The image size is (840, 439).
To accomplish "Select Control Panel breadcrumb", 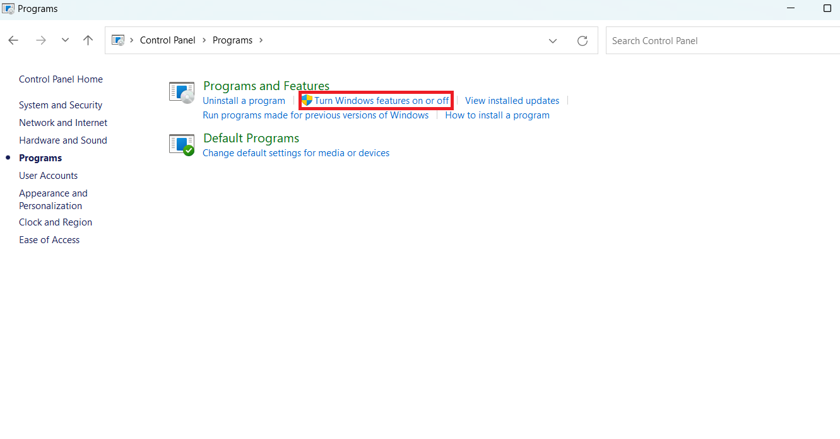I will (x=168, y=40).
